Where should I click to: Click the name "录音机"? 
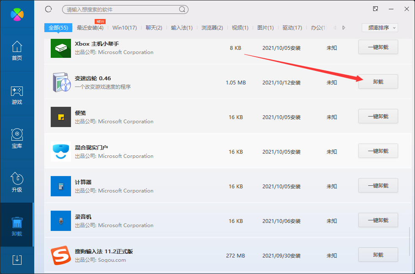point(83,217)
